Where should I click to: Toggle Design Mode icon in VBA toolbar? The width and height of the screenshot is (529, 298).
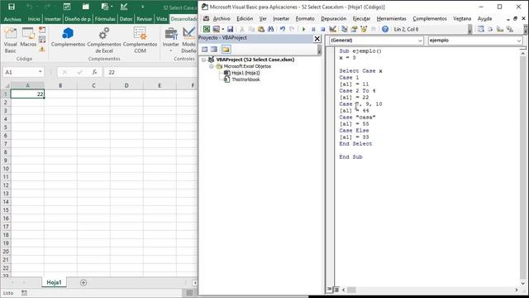coord(332,30)
